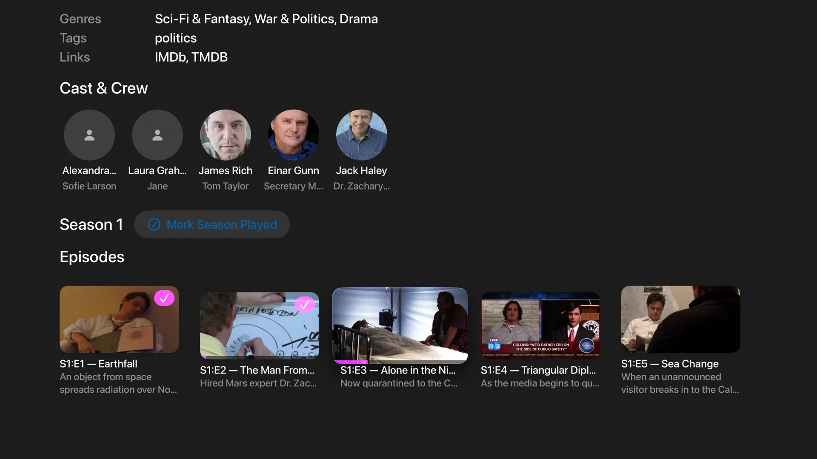817x459 pixels.
Task: Select the 'Episodes' heading
Action: 92,257
